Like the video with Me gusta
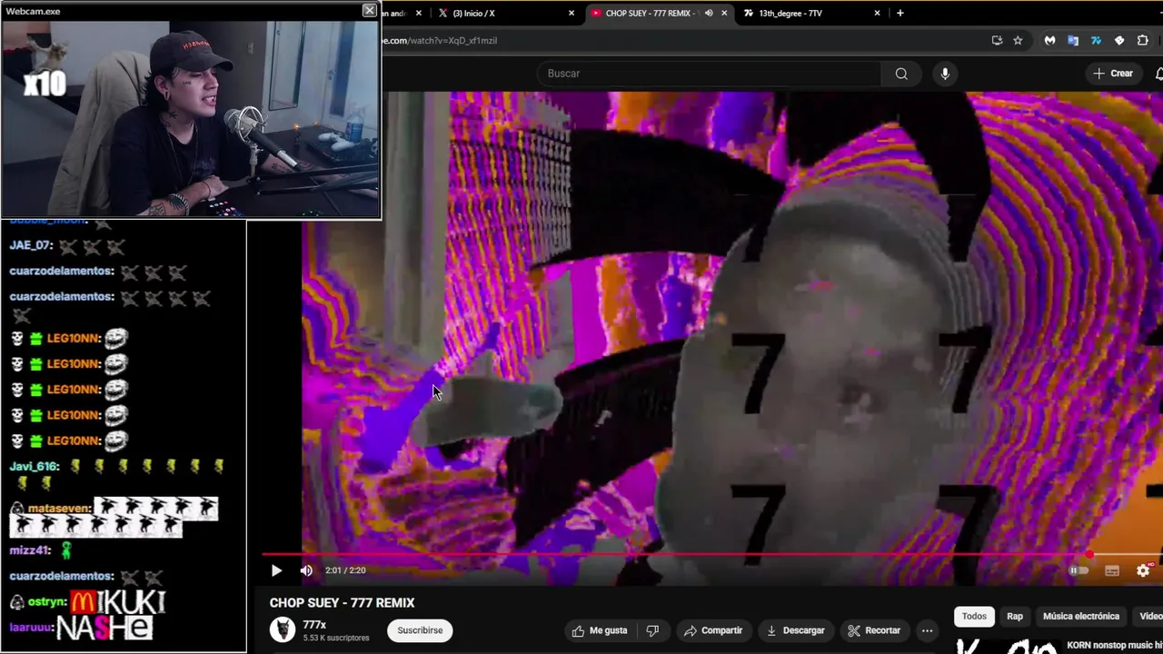This screenshot has height=654, width=1163. [599, 630]
